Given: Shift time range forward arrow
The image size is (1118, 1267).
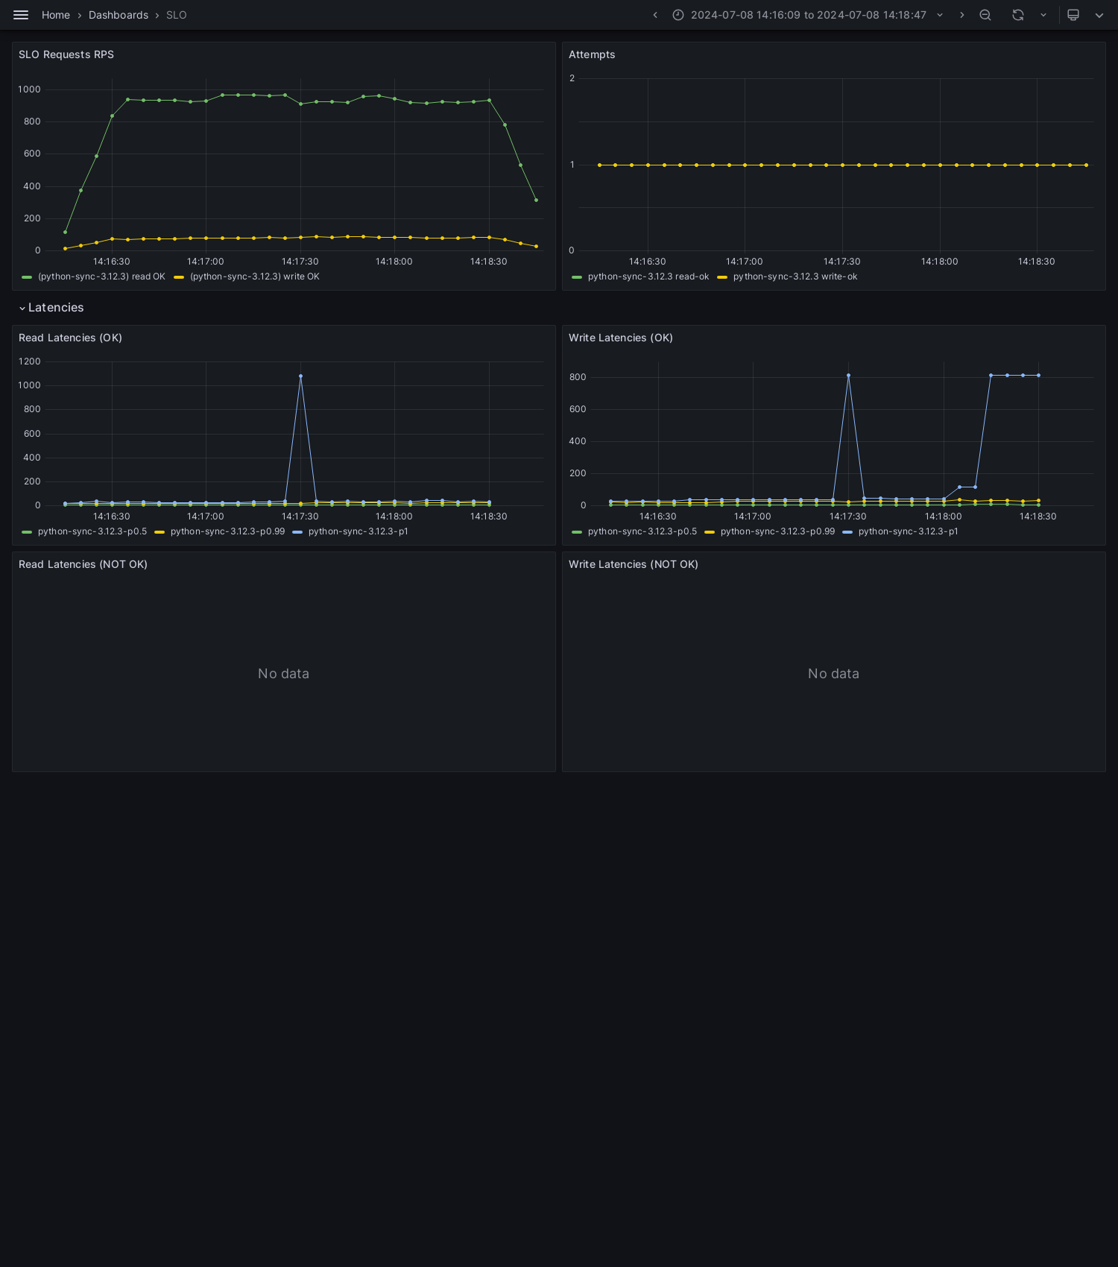Looking at the screenshot, I should click(x=962, y=15).
